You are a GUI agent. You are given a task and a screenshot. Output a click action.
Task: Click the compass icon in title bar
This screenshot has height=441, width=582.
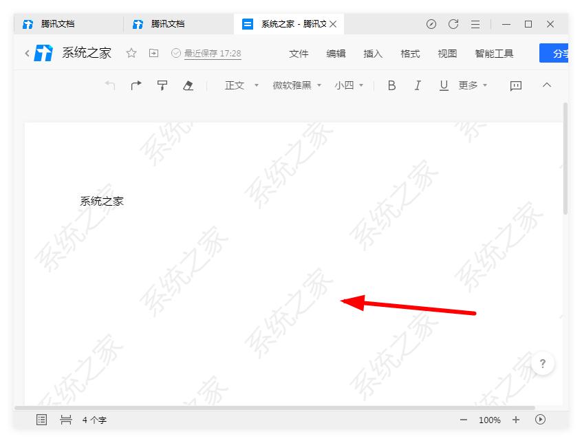[431, 24]
